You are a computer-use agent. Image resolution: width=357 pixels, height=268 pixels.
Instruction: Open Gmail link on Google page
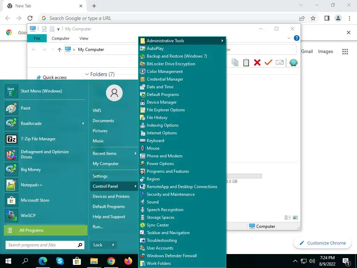tap(307, 52)
